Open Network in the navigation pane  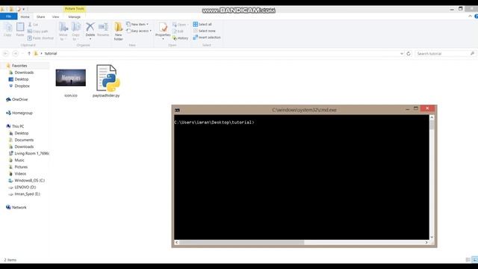click(x=19, y=207)
